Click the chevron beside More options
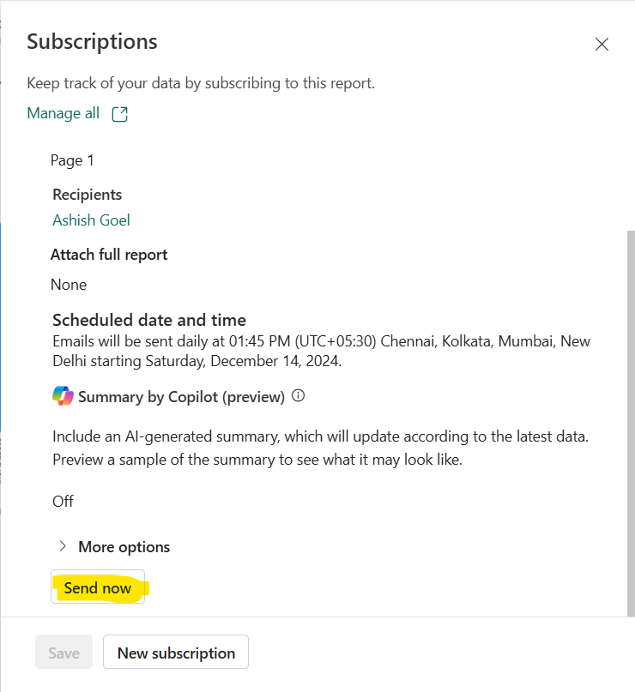Viewport: 635px width, 692px height. point(62,546)
